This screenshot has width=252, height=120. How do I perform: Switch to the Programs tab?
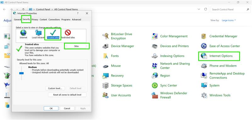pos(66,20)
